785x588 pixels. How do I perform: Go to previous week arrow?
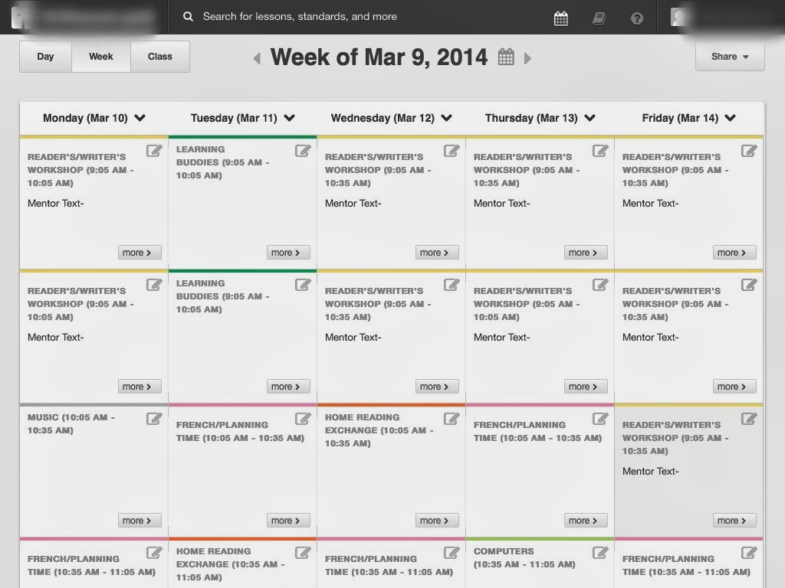click(258, 58)
